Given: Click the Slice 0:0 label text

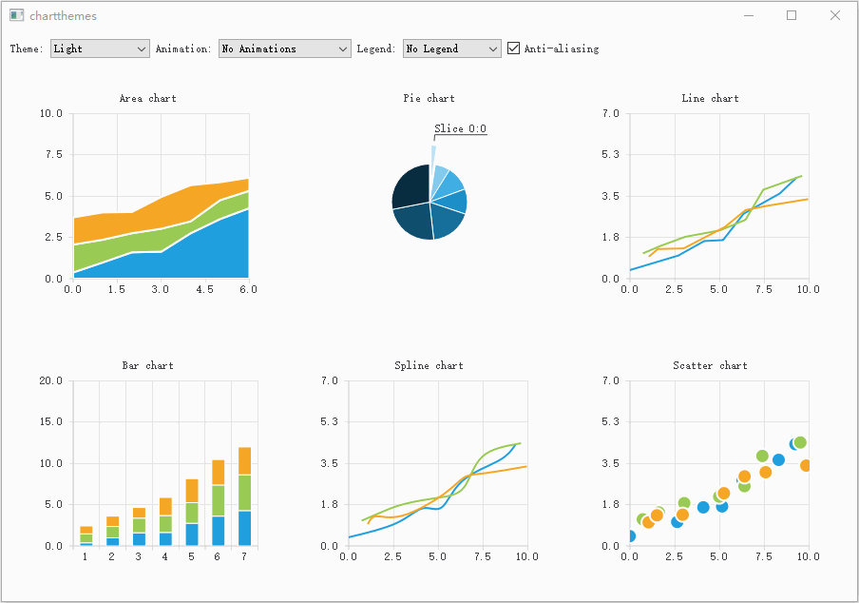Looking at the screenshot, I should click(x=460, y=128).
